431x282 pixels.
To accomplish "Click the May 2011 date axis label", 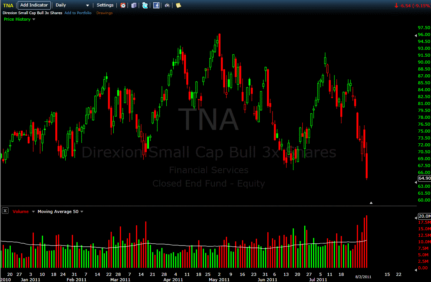I will click(x=219, y=280).
